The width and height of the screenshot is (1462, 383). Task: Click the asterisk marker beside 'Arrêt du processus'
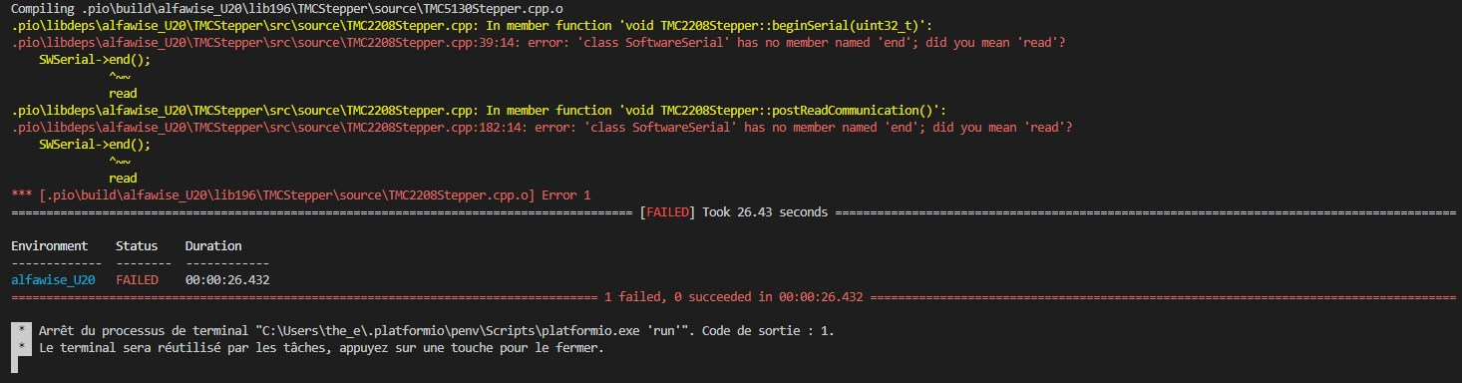[21, 330]
